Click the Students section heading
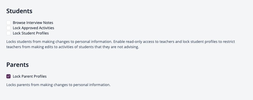The width and height of the screenshot is (253, 100). pyautogui.click(x=19, y=11)
